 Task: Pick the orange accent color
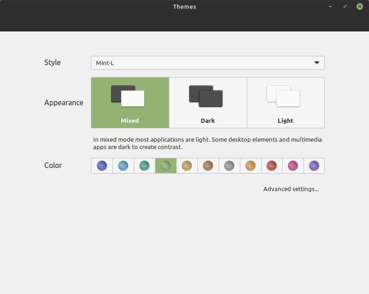click(250, 166)
